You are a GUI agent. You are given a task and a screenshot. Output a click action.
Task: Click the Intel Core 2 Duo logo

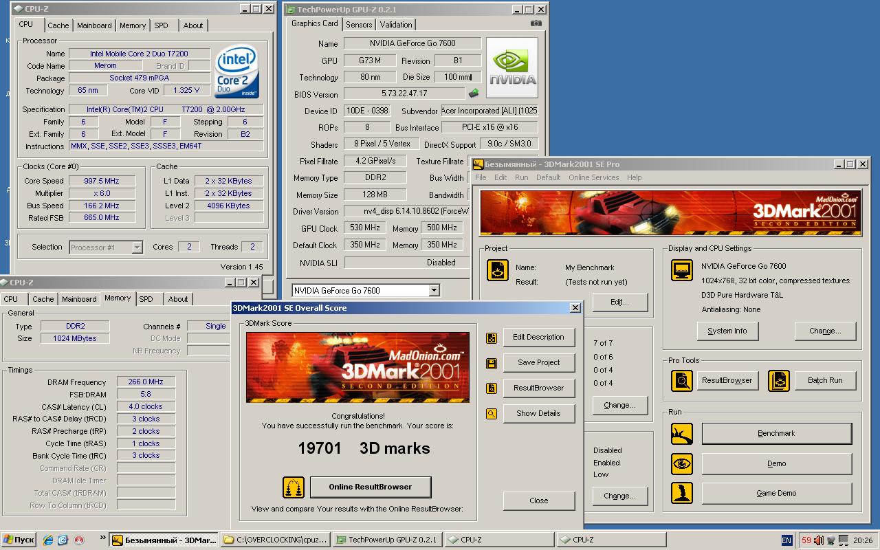[236, 72]
